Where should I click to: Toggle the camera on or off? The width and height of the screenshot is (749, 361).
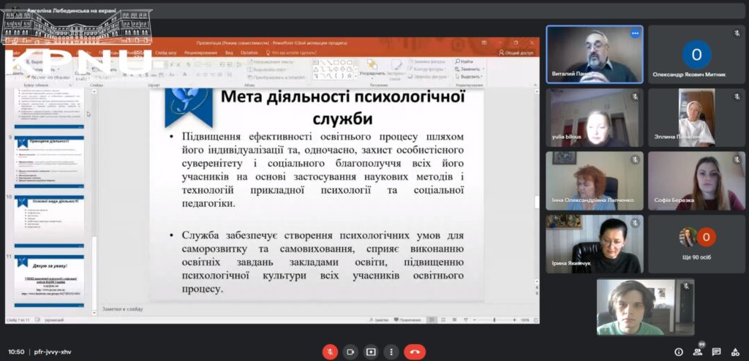[x=350, y=351]
